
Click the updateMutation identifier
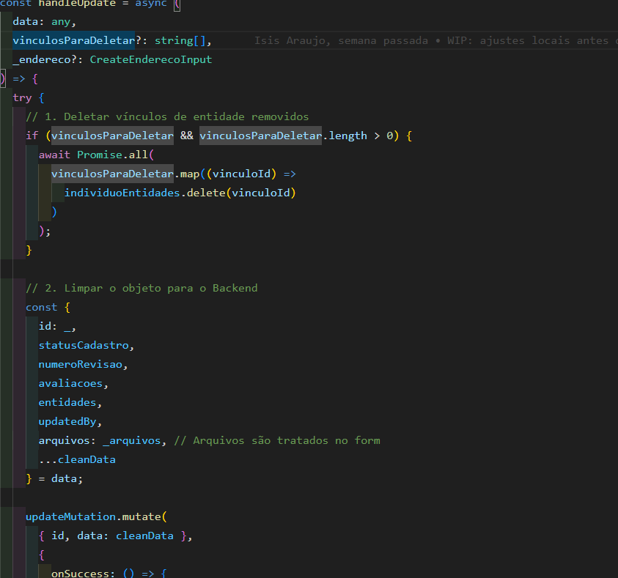pos(70,516)
